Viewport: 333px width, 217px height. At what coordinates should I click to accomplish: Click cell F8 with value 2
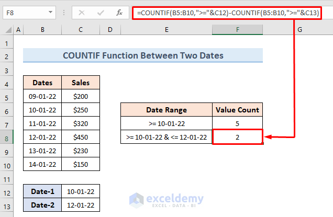[x=238, y=137]
